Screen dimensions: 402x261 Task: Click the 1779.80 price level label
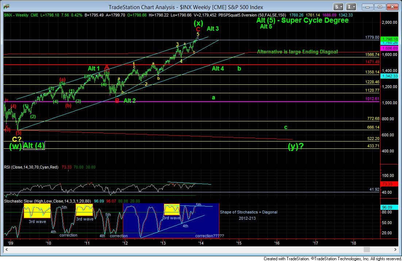click(372, 38)
